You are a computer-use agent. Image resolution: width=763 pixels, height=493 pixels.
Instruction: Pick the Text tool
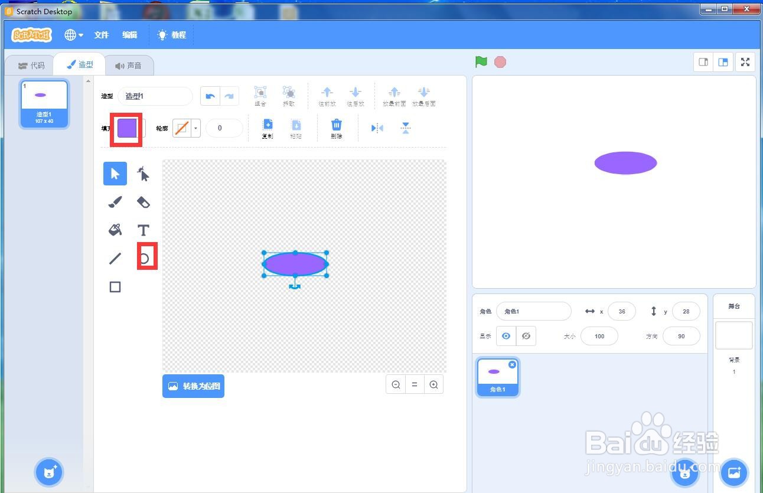pyautogui.click(x=144, y=230)
